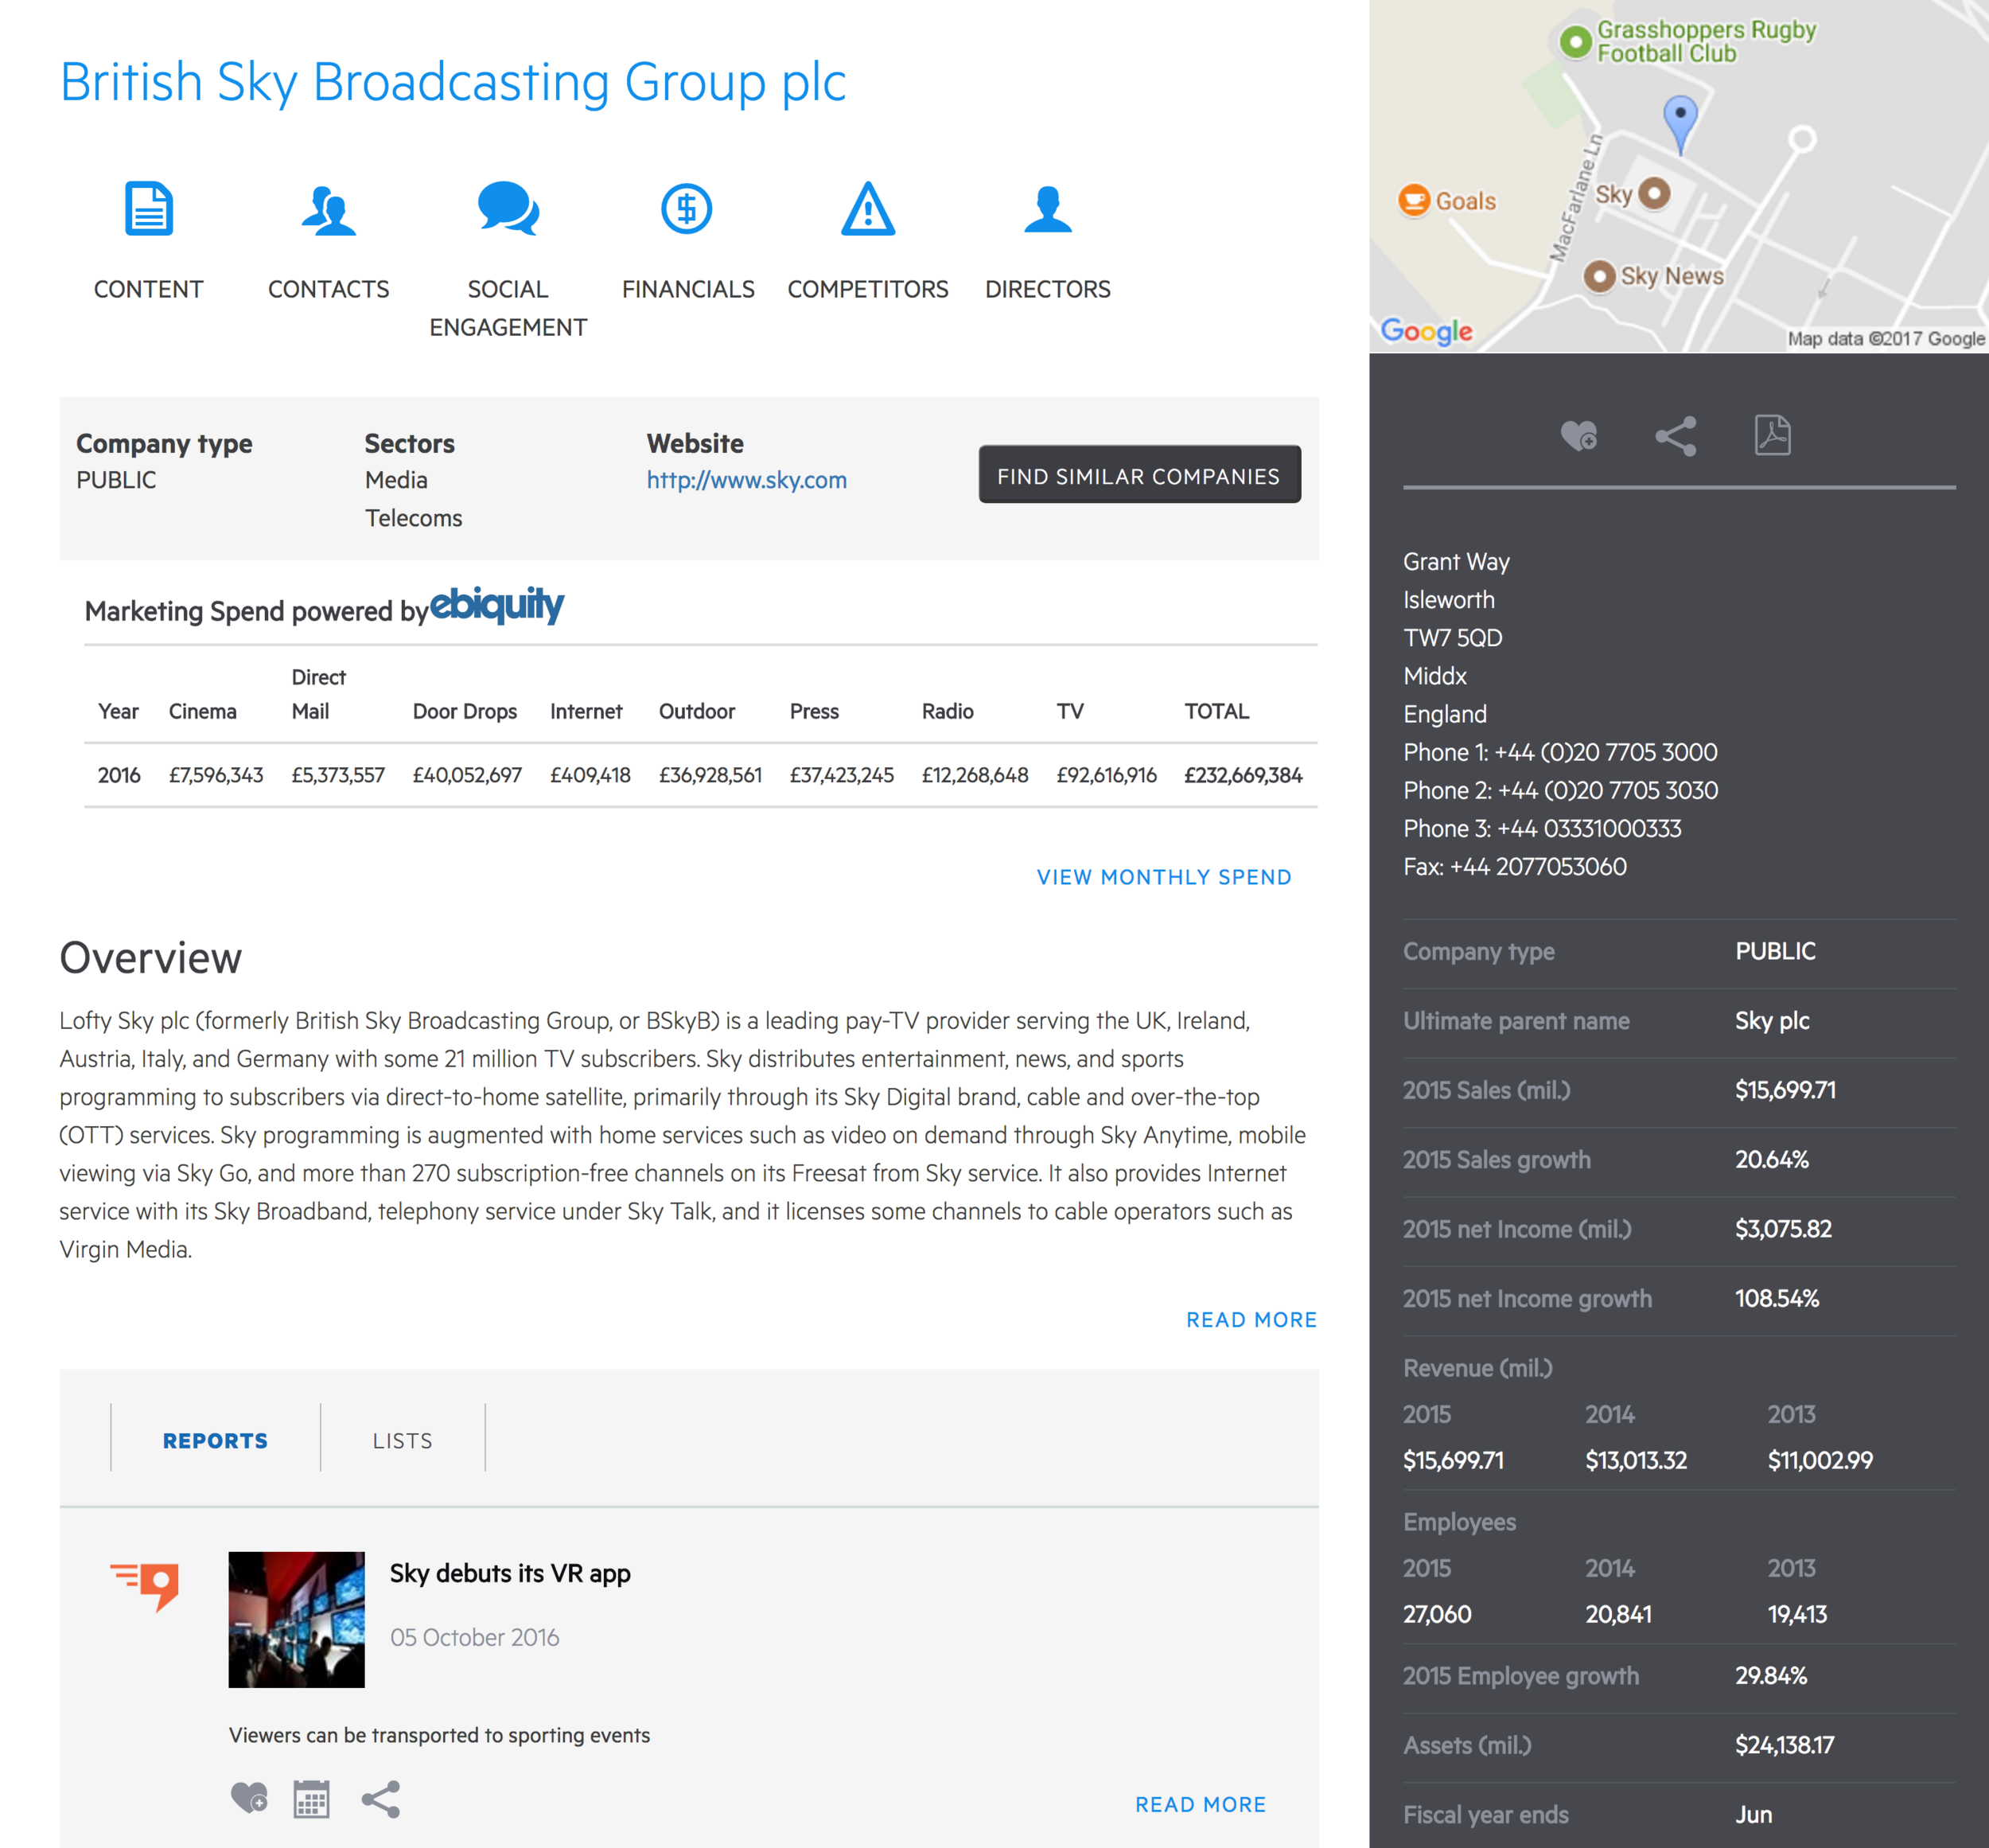
Task: Click the Press spend value £37,423,245
Action: (x=842, y=775)
